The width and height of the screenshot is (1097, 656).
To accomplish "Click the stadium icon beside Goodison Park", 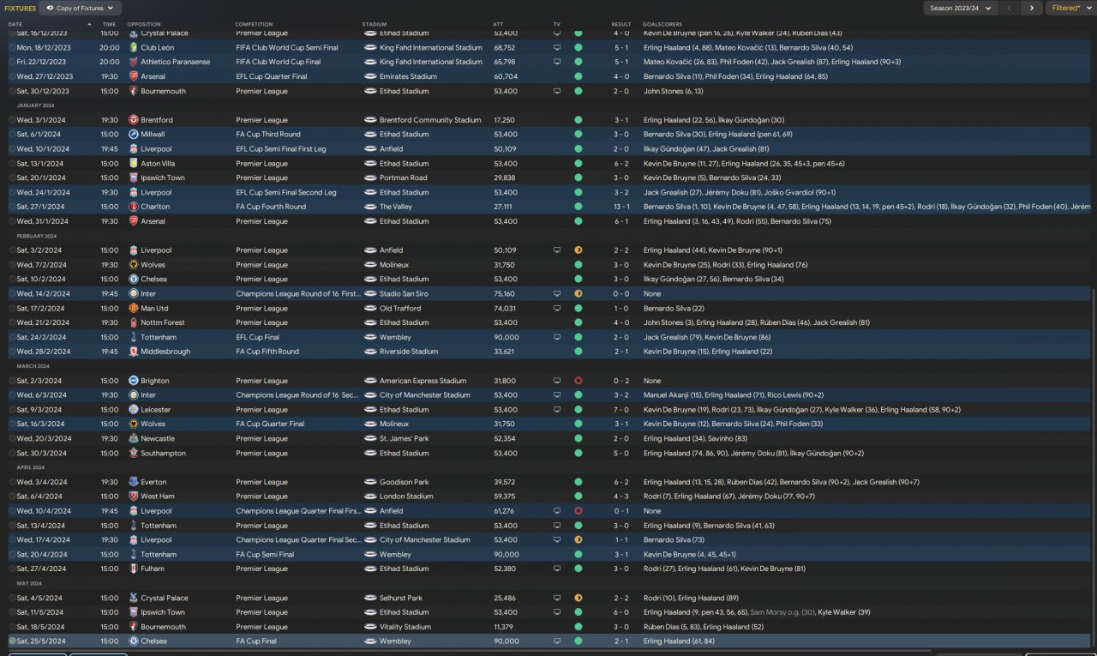I will point(370,482).
